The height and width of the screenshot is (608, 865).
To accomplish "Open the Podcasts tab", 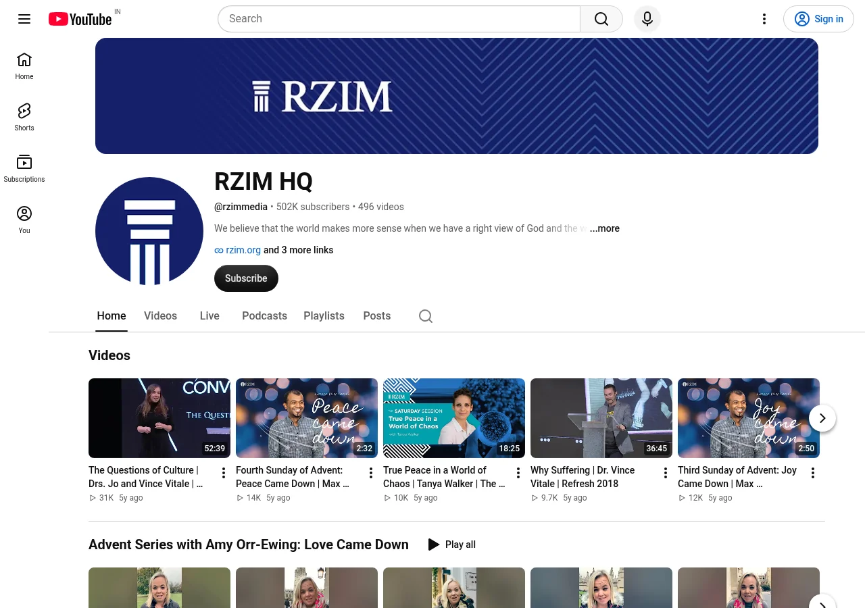I will tap(264, 316).
